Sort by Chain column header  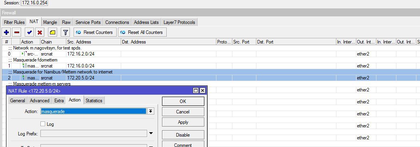[53, 42]
